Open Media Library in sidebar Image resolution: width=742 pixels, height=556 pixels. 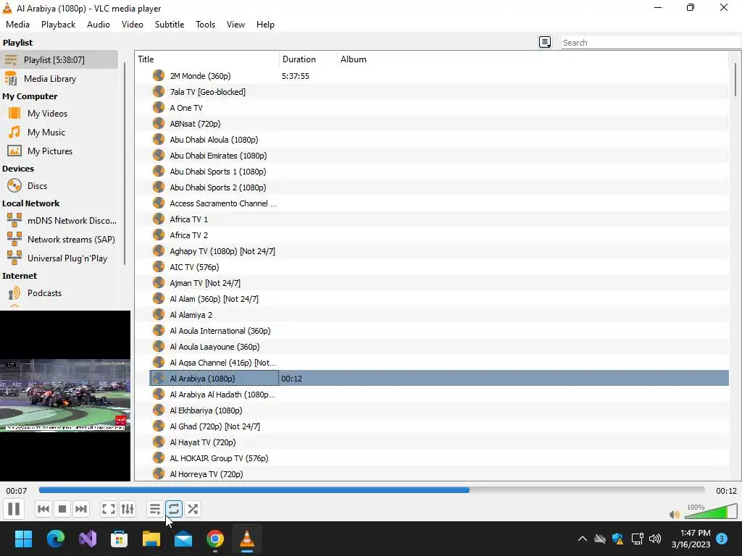click(x=59, y=78)
